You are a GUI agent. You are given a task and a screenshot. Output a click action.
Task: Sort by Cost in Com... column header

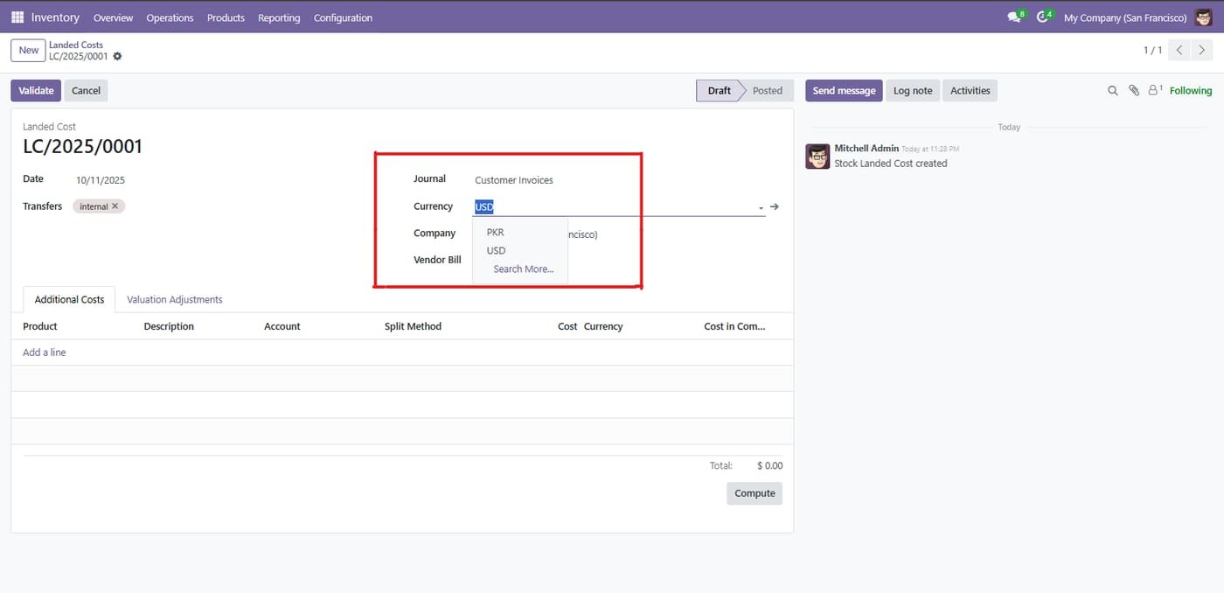pyautogui.click(x=734, y=326)
